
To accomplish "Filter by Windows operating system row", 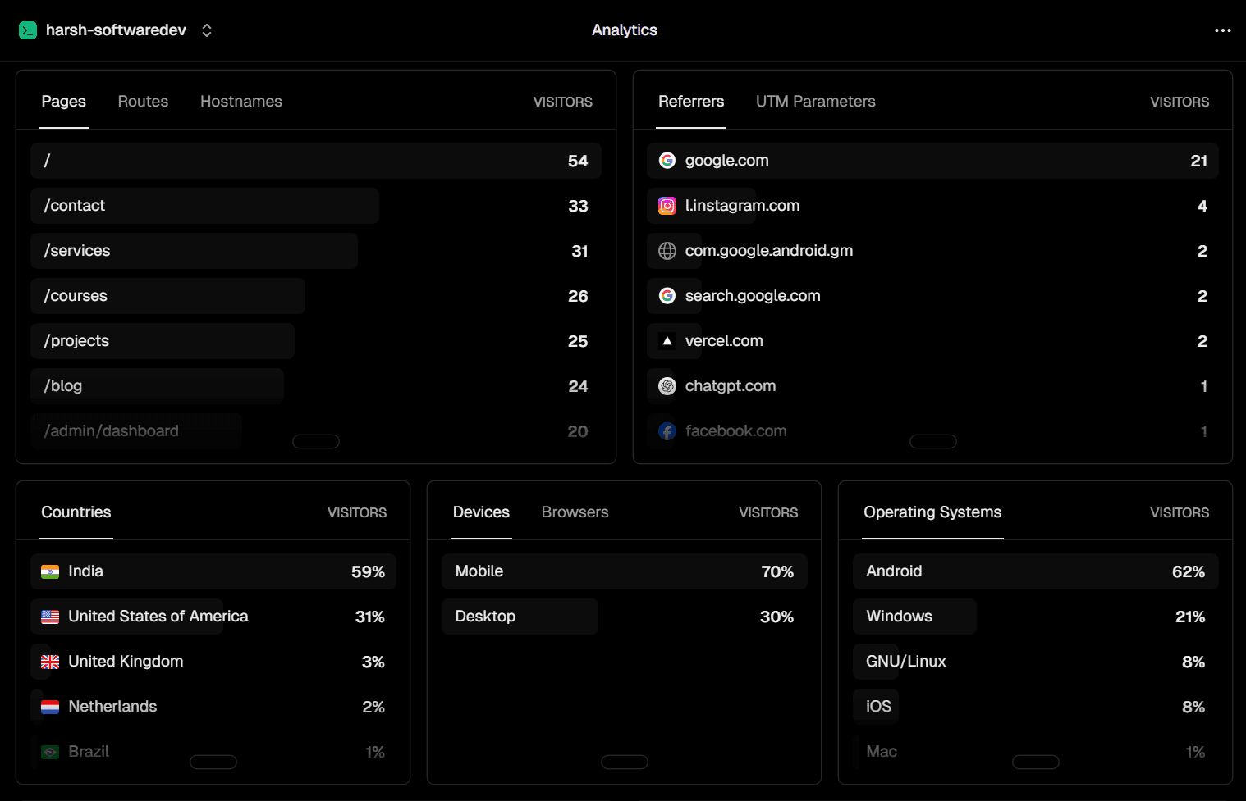I will coord(1036,617).
